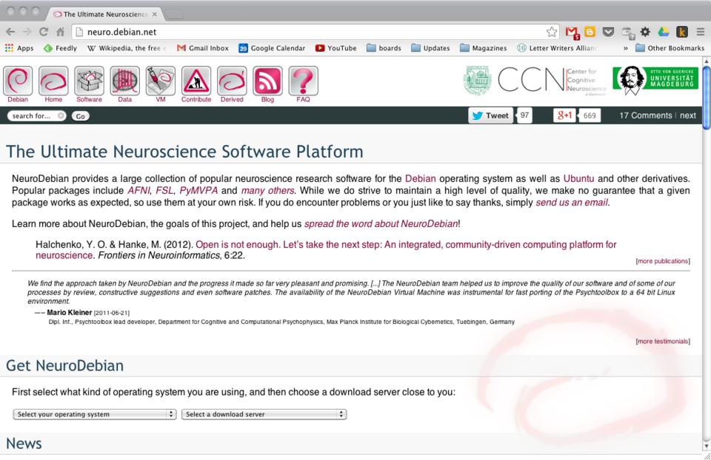Open the Data brain icon
The image size is (711, 460).
point(124,83)
